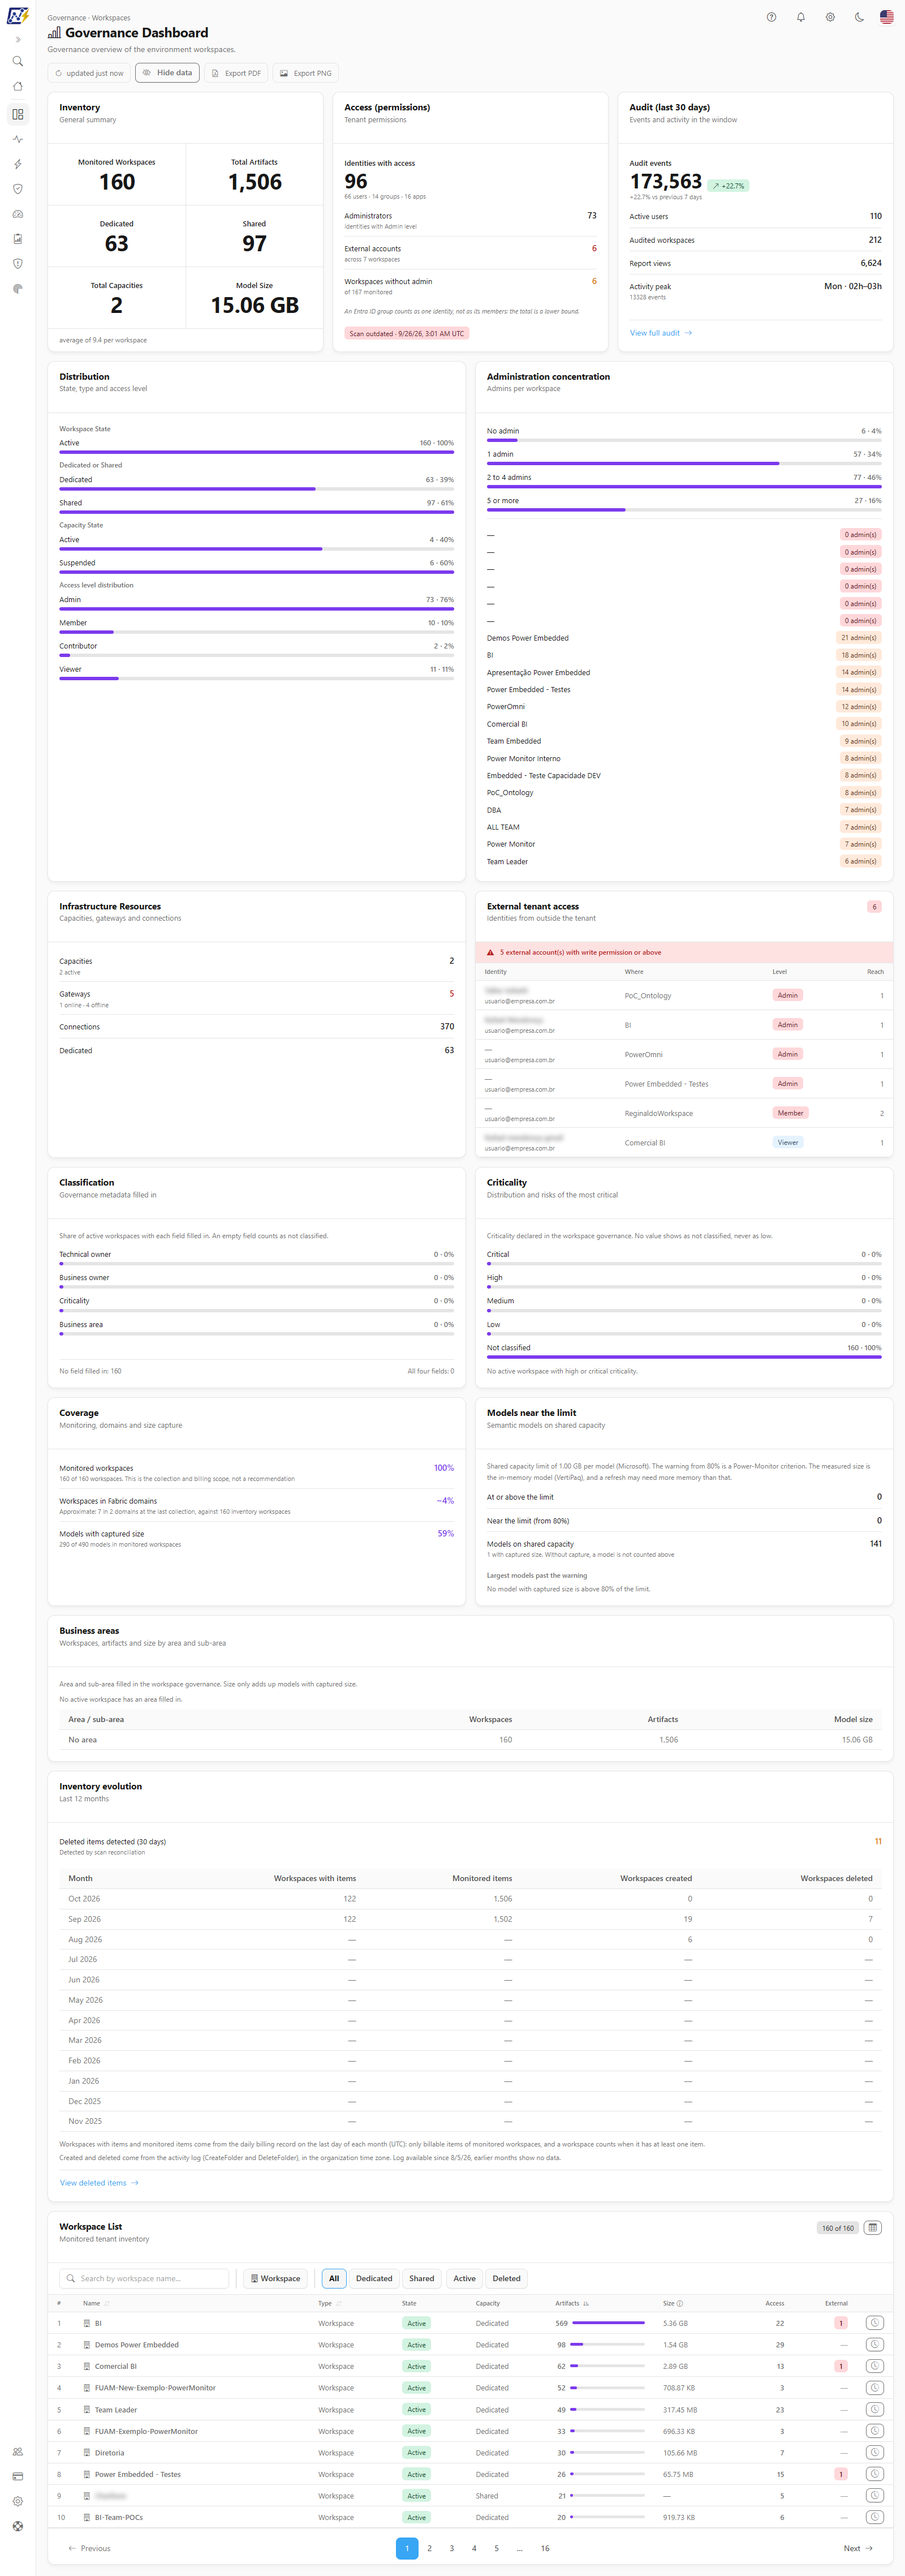Open View deleted items link
This screenshot has height=2576, width=905.
click(99, 2182)
